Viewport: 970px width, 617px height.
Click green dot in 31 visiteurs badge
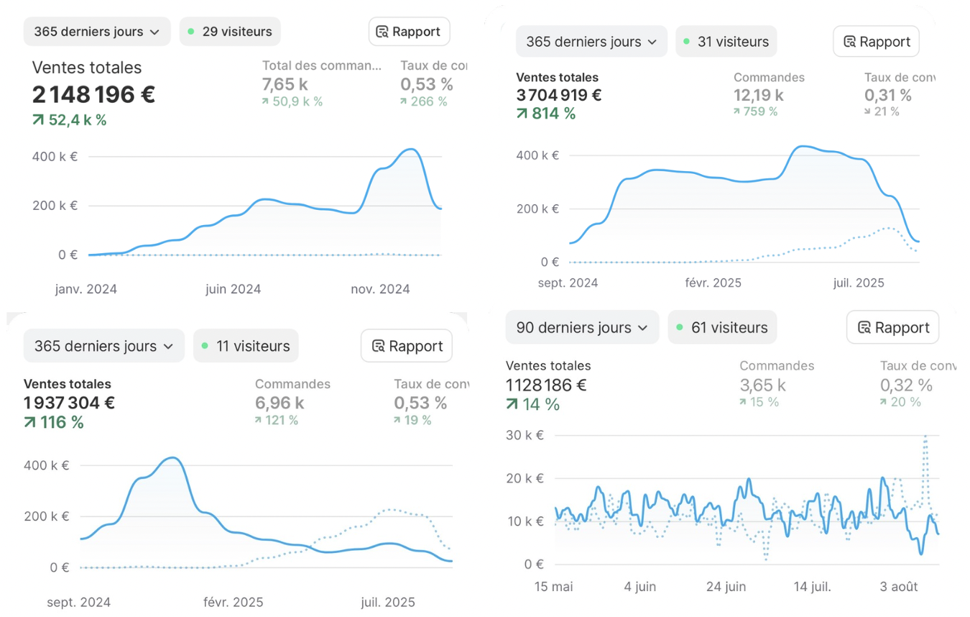click(688, 42)
